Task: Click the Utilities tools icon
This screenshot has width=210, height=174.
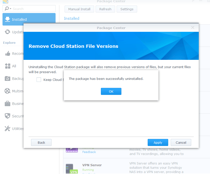Action: pos(7,128)
